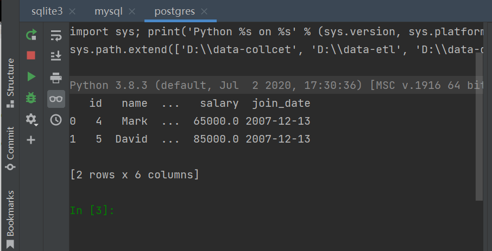
Task: Open the Commit tool window
Action: click(x=10, y=148)
